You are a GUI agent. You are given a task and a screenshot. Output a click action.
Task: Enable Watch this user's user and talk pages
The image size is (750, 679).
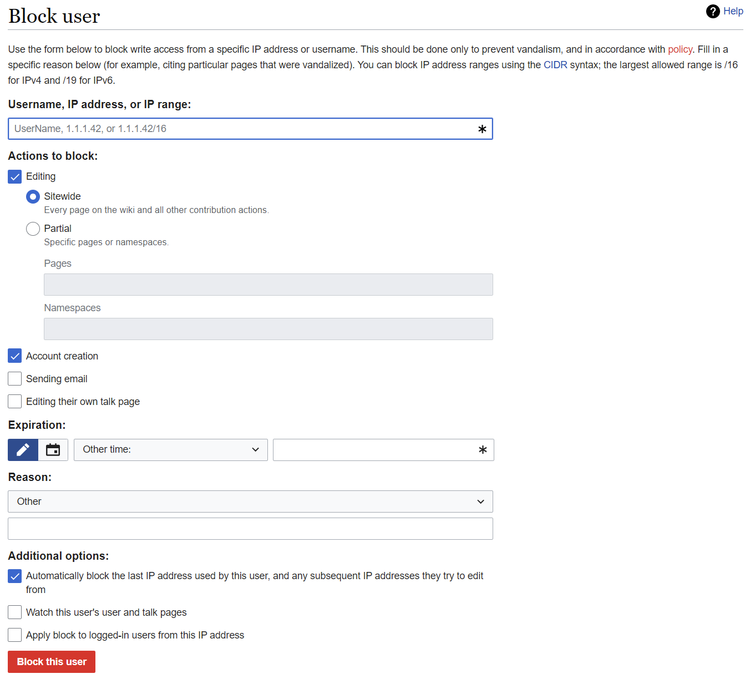[x=15, y=612]
